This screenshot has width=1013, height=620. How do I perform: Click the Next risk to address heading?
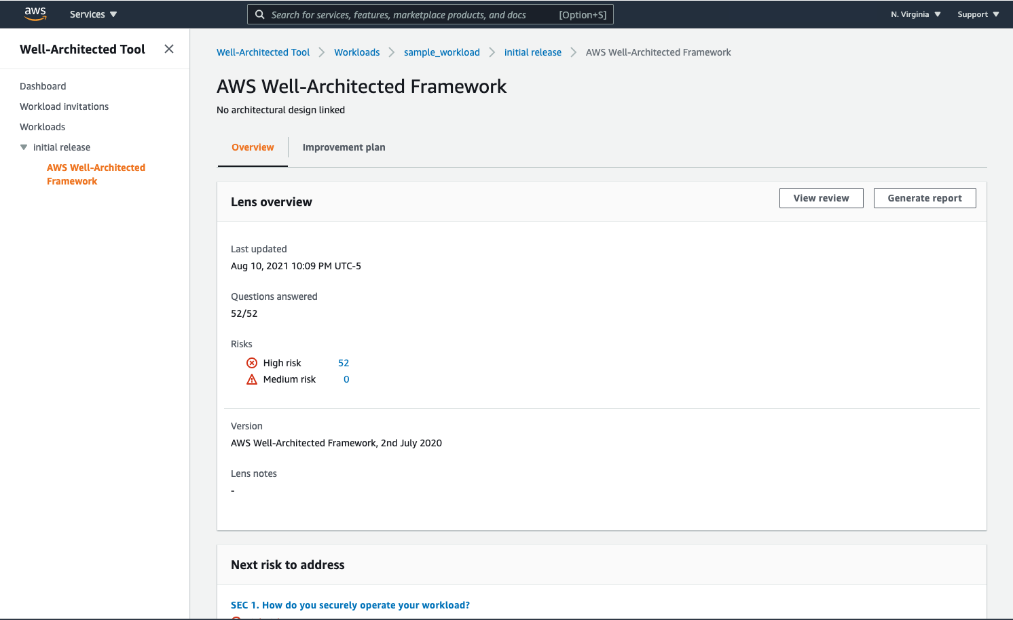(288, 565)
